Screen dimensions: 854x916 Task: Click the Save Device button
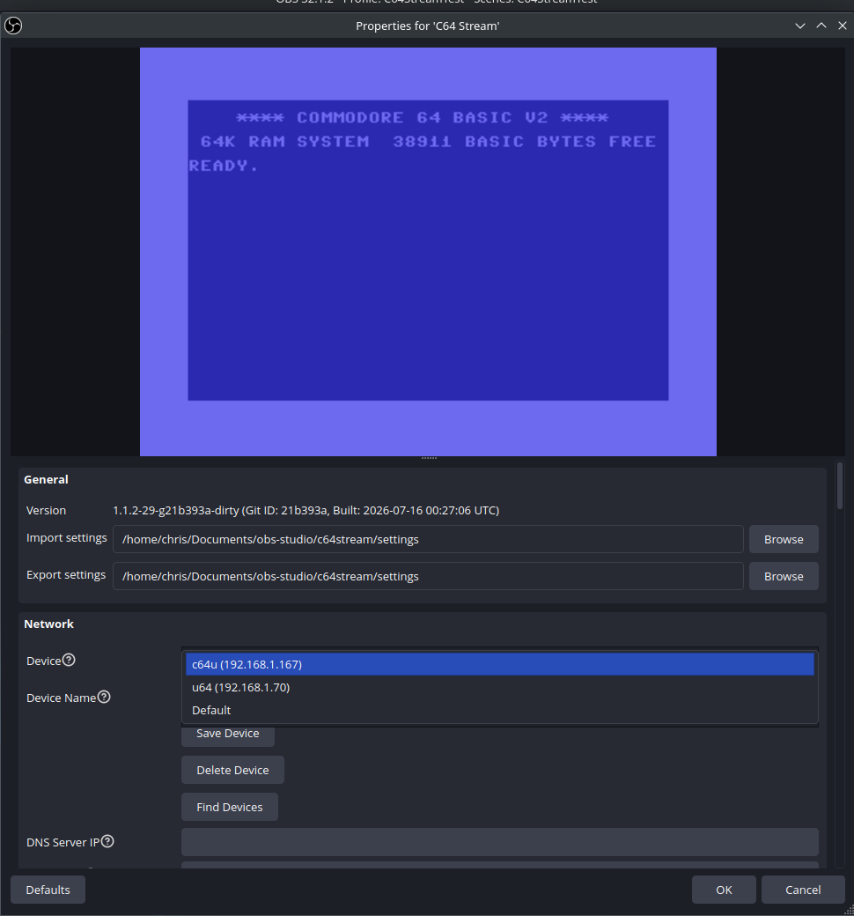(228, 734)
